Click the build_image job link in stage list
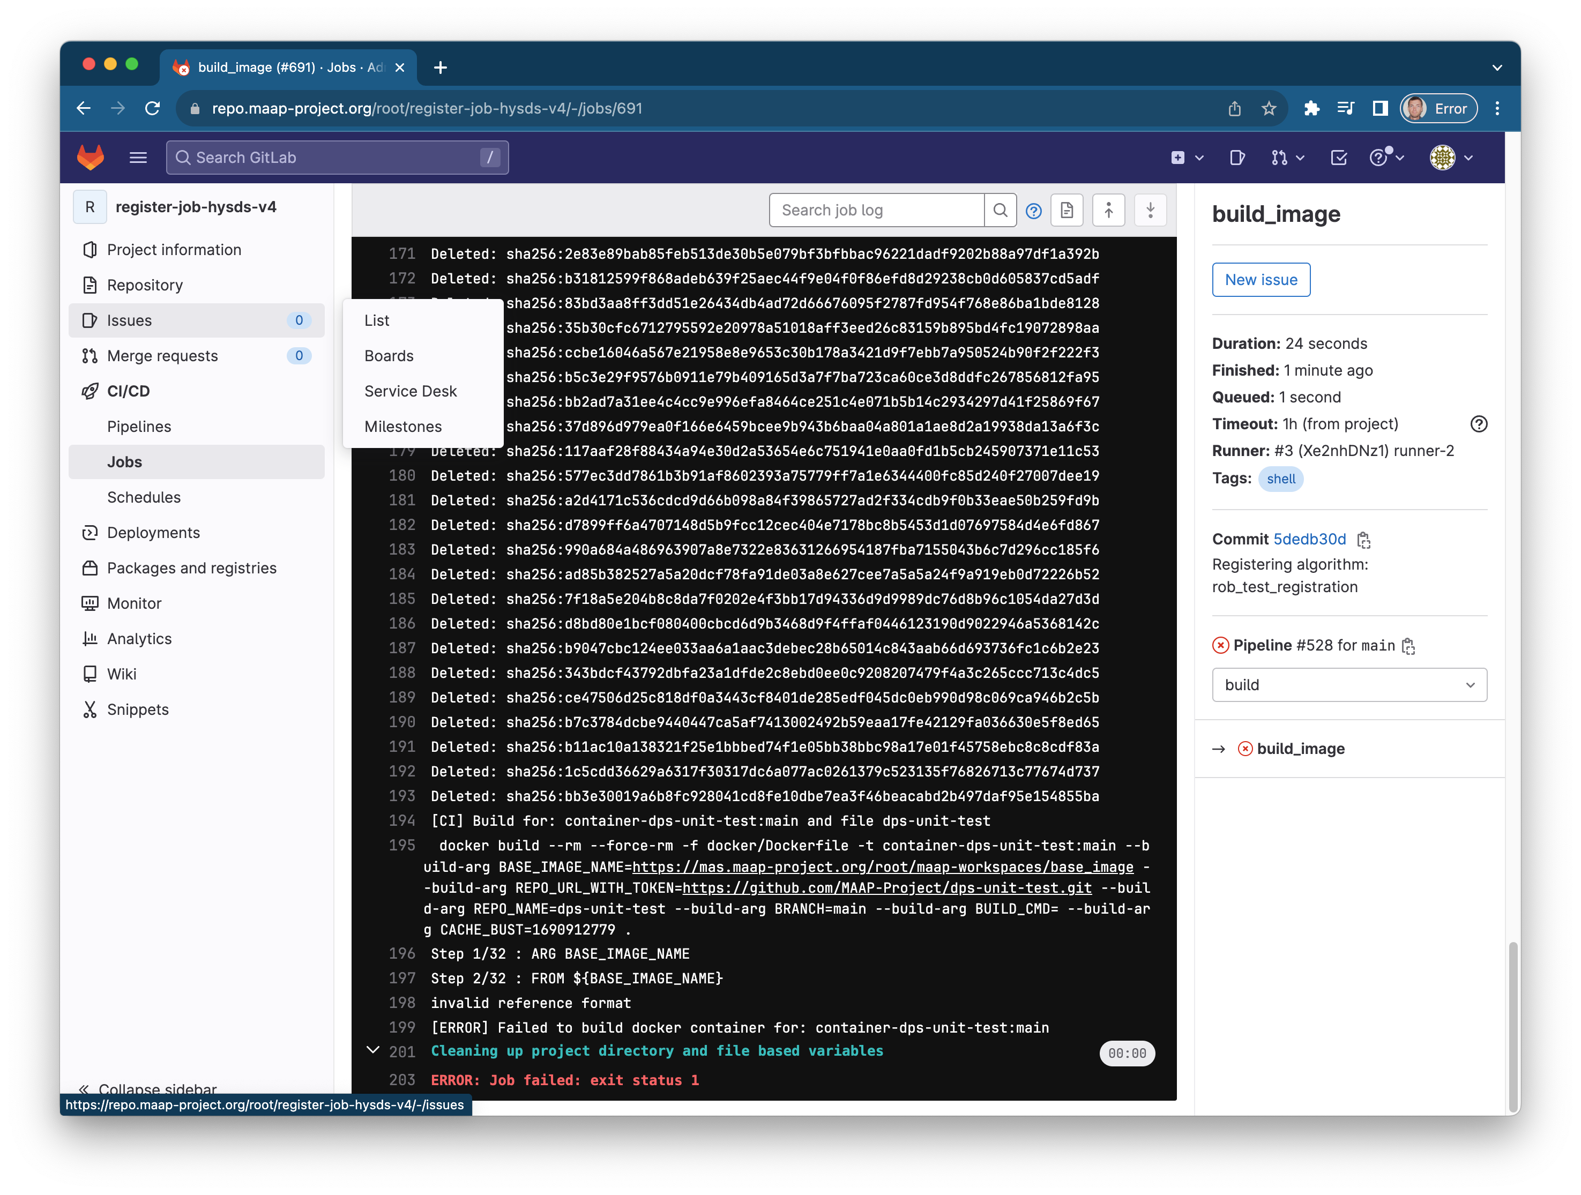This screenshot has height=1195, width=1581. [x=1301, y=748]
